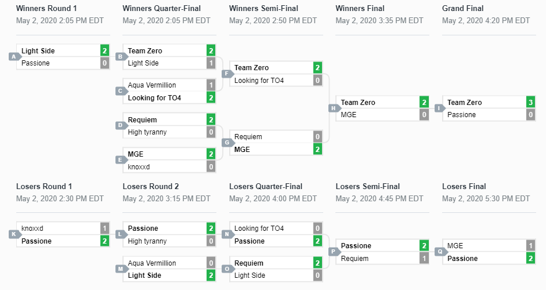Click Team Zero's score 3 in Grand Final

click(x=530, y=103)
